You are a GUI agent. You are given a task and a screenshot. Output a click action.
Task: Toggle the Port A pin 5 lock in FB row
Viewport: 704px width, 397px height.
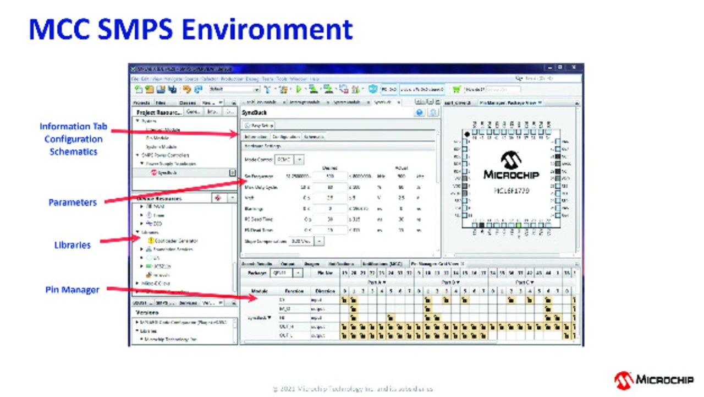tap(391, 318)
